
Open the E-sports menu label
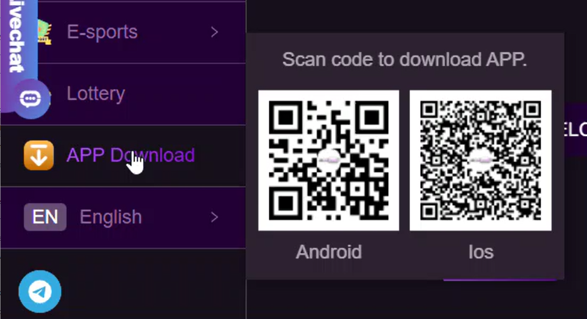pos(102,32)
